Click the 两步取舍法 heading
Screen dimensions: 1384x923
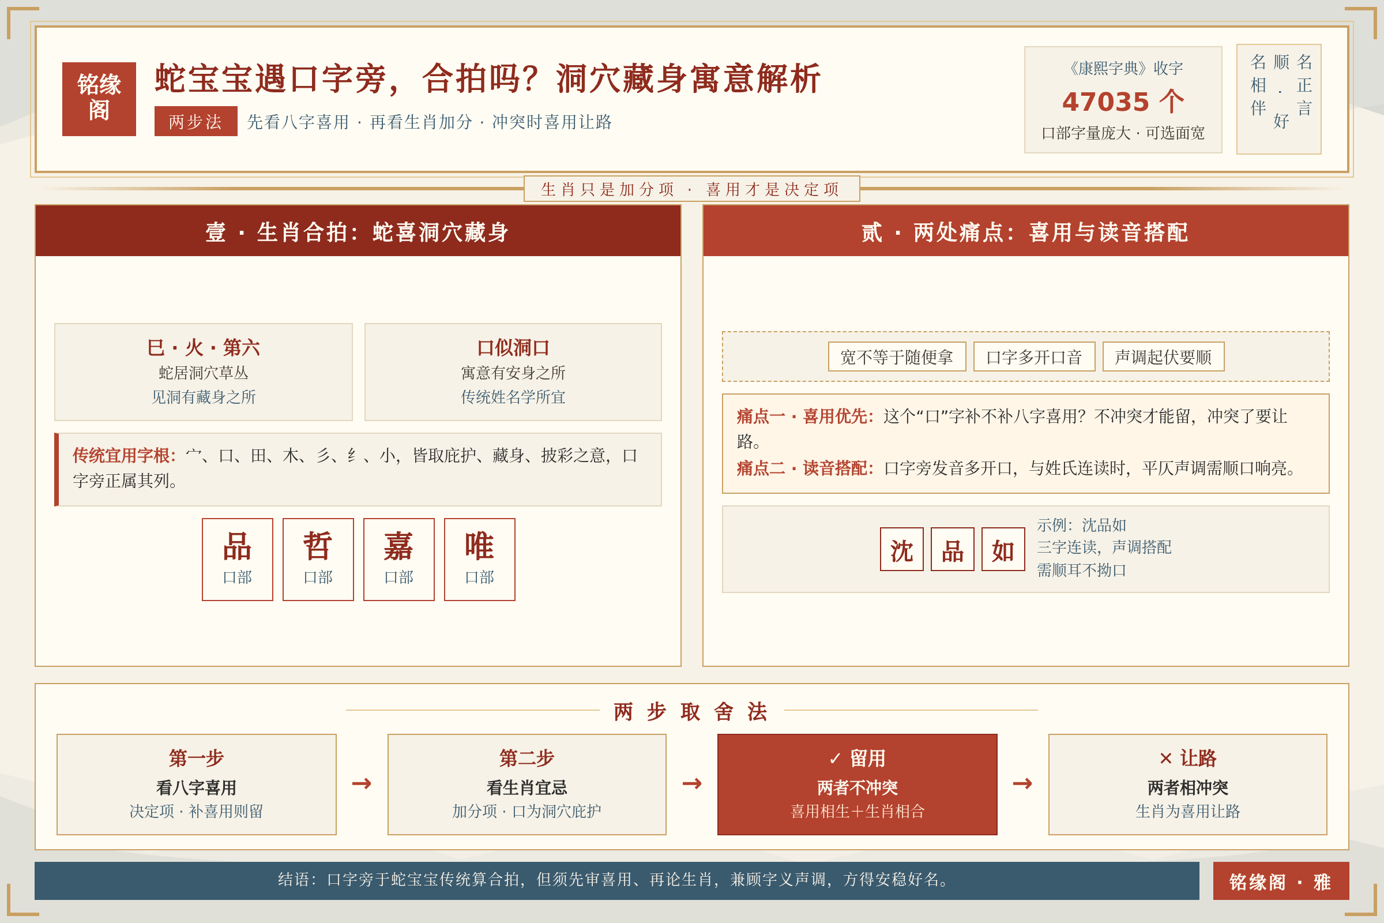(x=691, y=711)
